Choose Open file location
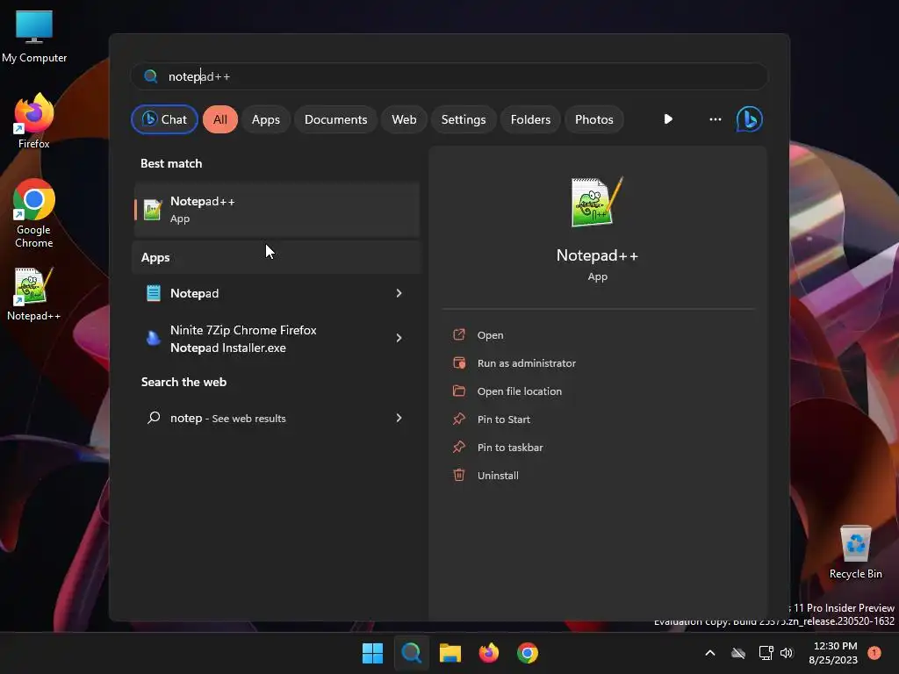The image size is (899, 674). pos(520,391)
